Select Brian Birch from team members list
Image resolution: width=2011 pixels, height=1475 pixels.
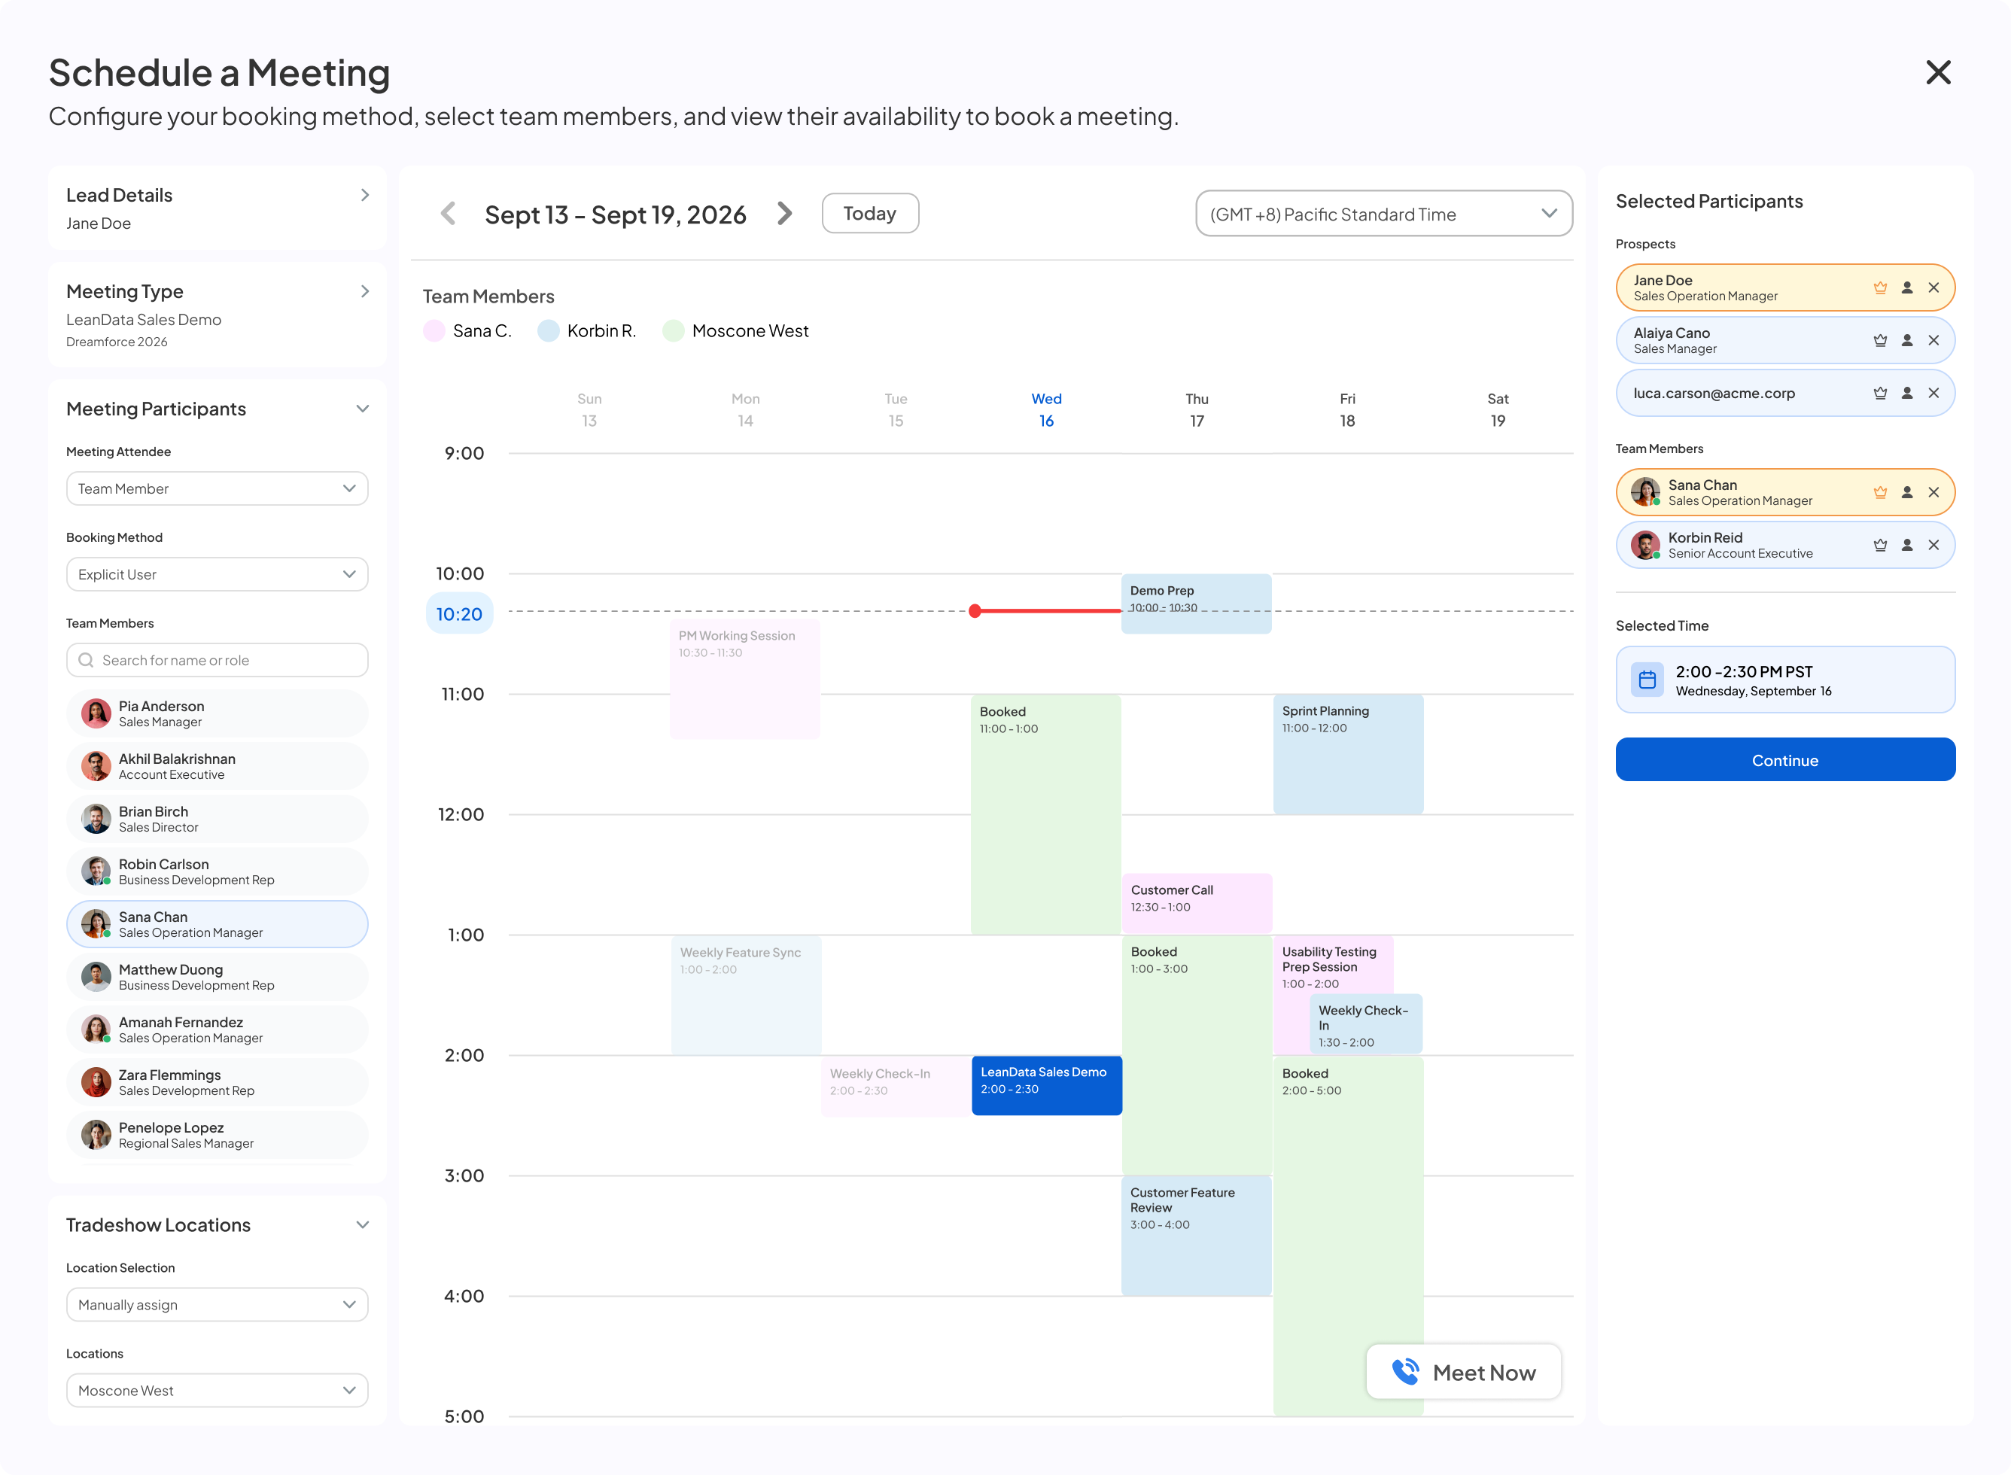(x=217, y=819)
